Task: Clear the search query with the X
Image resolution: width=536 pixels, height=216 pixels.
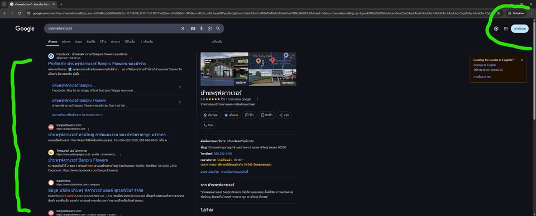Action: click(x=183, y=28)
